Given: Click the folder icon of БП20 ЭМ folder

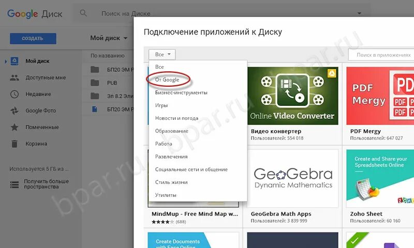Looking at the screenshot, I should [x=95, y=70].
